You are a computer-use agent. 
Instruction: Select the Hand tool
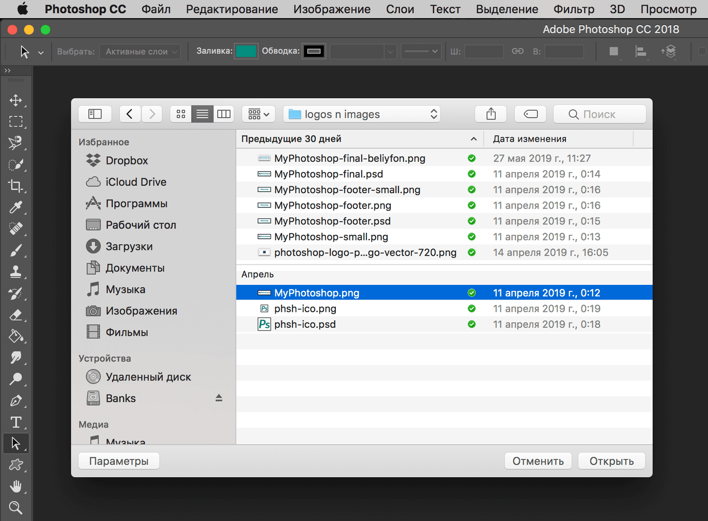click(16, 487)
